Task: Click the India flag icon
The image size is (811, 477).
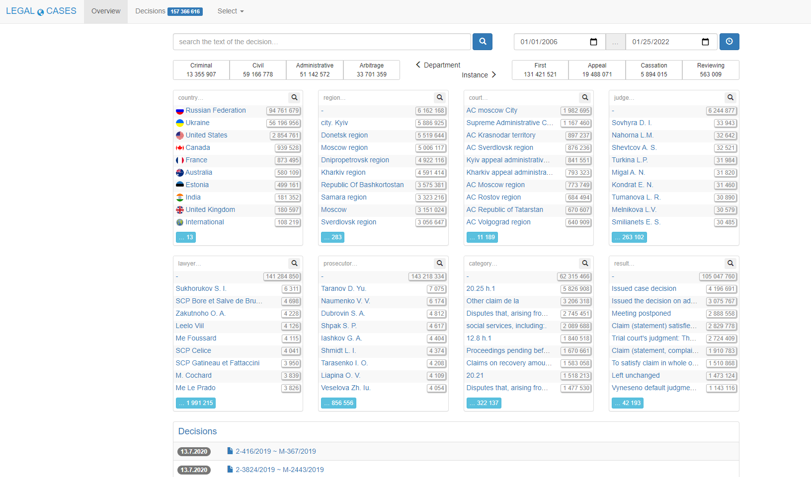Action: pos(180,198)
